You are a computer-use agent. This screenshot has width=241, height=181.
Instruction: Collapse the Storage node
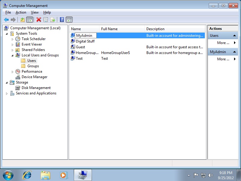coord(7,83)
